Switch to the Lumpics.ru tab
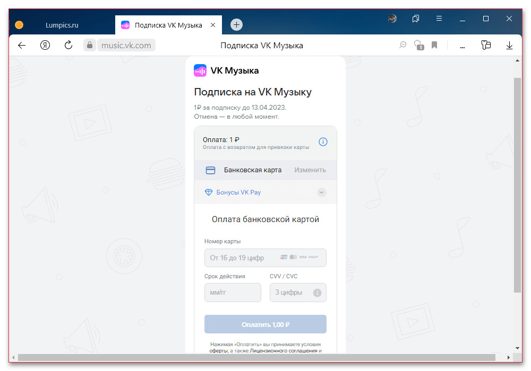The height and width of the screenshot is (371, 531). click(62, 25)
